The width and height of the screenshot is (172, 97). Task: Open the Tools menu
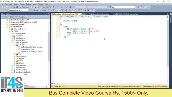point(34,4)
